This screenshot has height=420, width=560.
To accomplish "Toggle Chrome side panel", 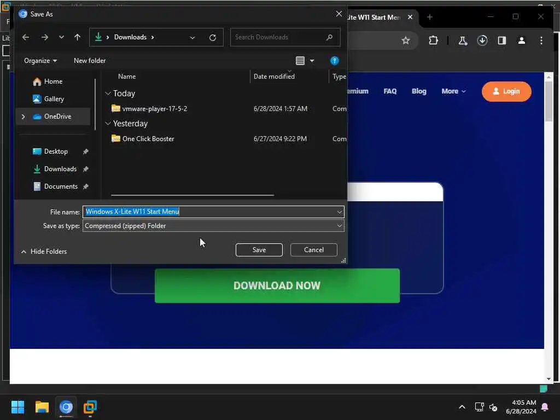I will 502,40.
